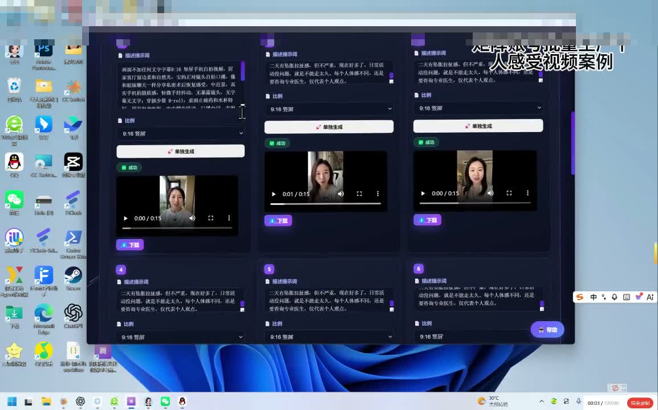Open more options on second video
The image size is (658, 410).
point(377,194)
